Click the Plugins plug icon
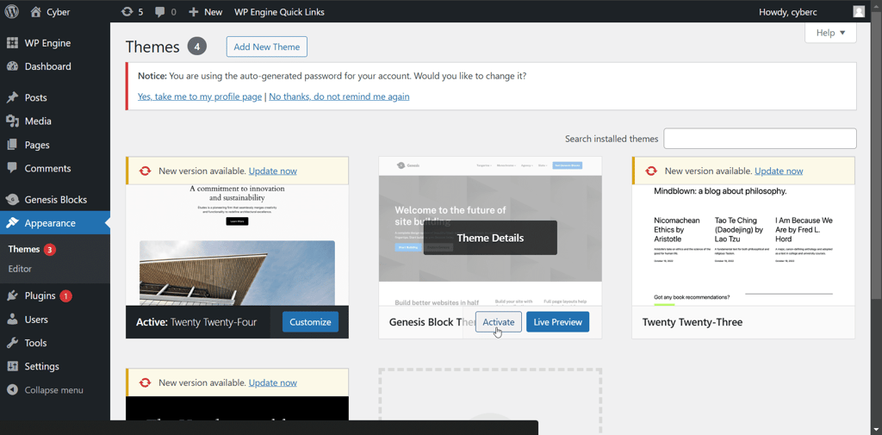 pos(12,295)
